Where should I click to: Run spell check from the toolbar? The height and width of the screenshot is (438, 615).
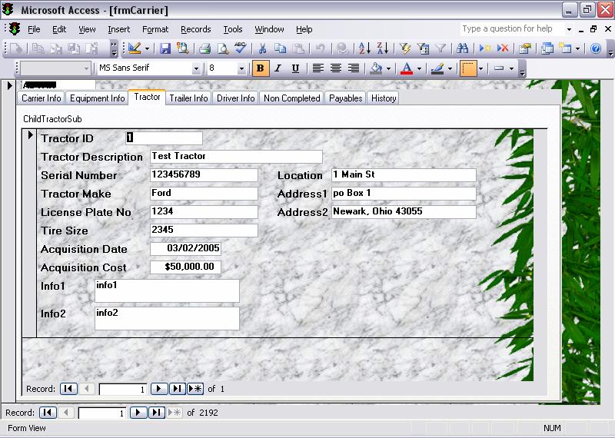point(241,48)
